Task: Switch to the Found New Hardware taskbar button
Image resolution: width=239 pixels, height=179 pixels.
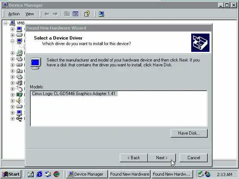Action: 130,174
